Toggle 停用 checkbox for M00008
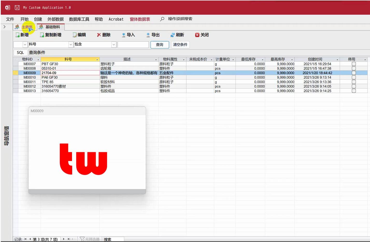 click(354, 68)
